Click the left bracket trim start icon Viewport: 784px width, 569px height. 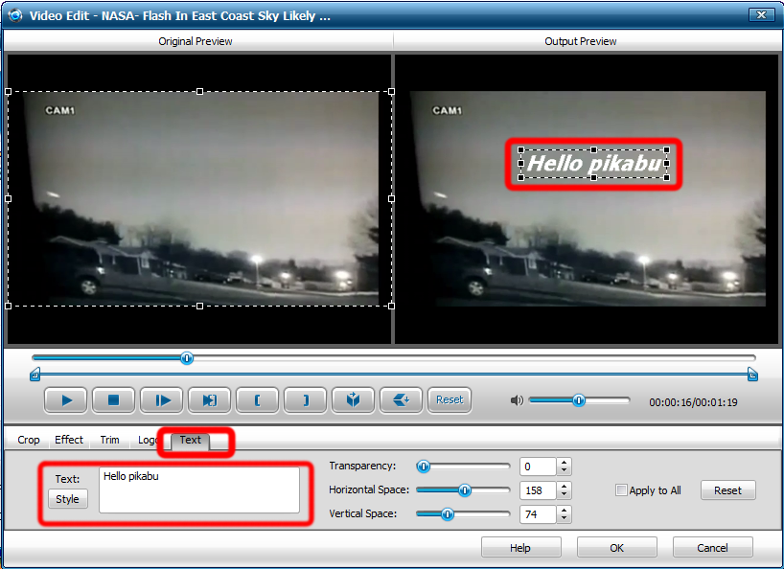pos(257,400)
